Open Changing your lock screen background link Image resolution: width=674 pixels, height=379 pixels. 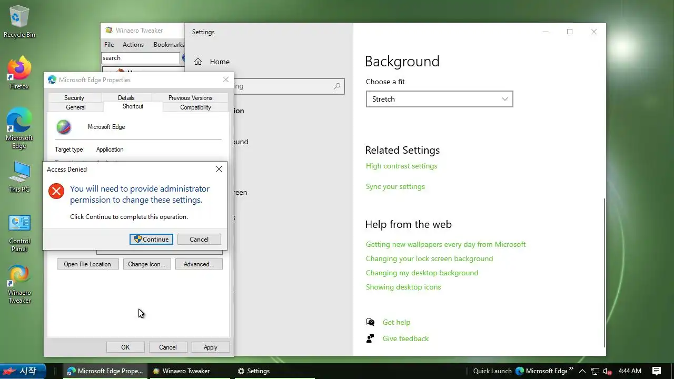point(430,258)
